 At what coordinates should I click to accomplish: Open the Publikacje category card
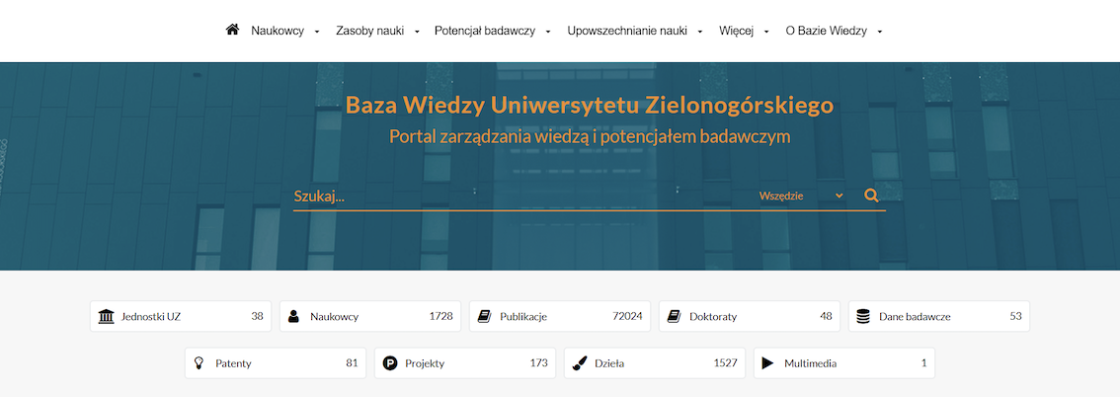(560, 316)
